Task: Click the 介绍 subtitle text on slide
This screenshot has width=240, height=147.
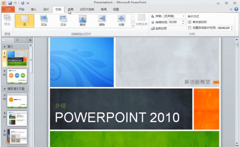Action: [60, 106]
